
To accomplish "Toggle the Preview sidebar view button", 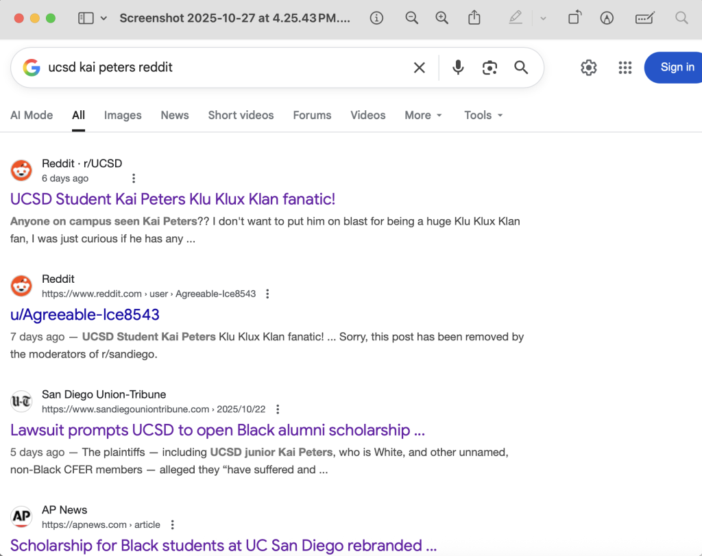I will tap(86, 18).
